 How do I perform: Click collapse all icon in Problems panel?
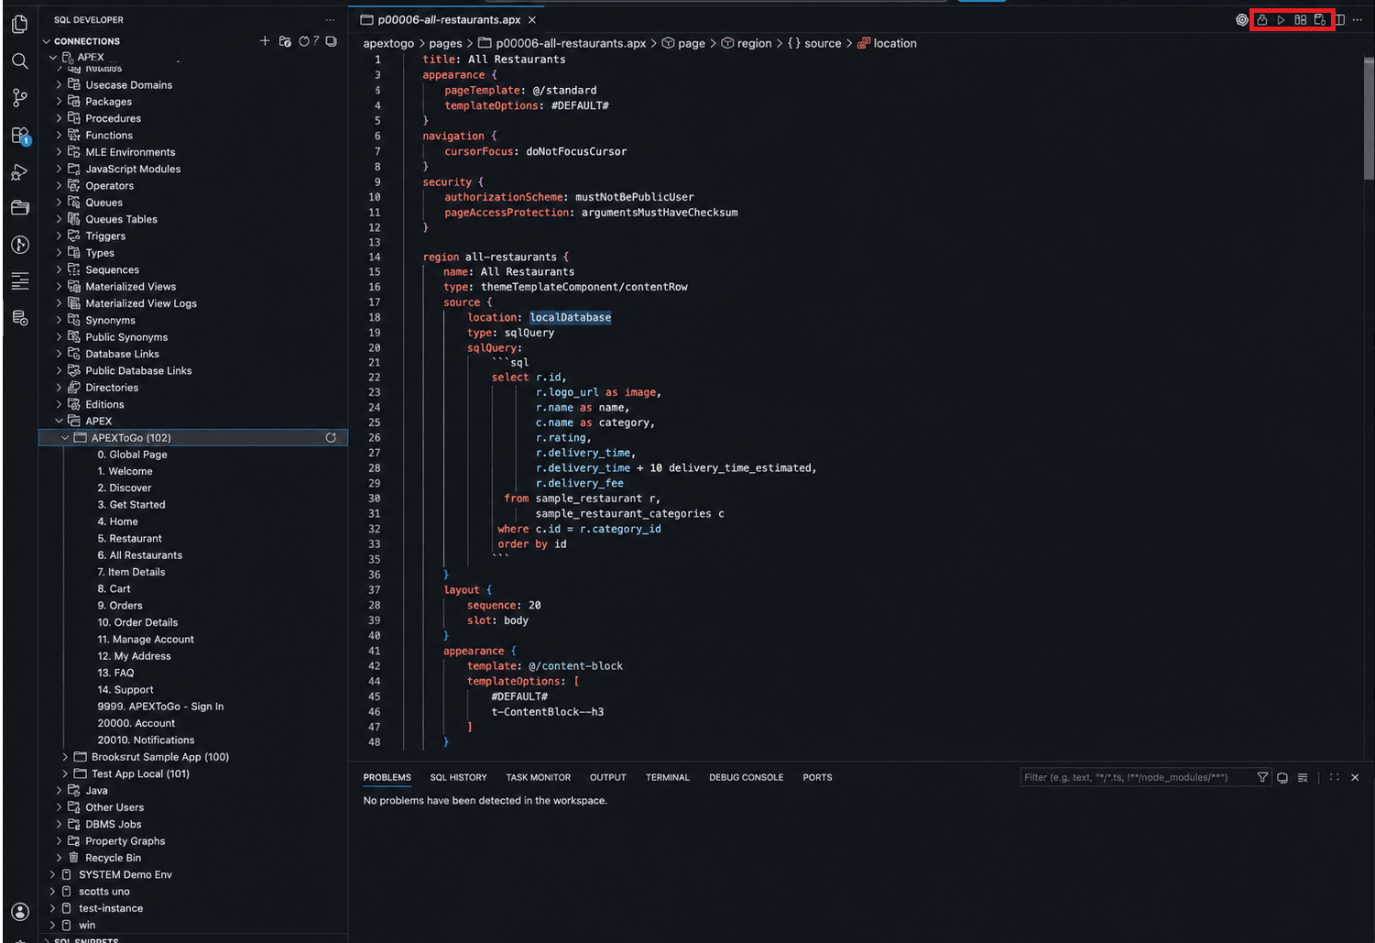[1282, 777]
